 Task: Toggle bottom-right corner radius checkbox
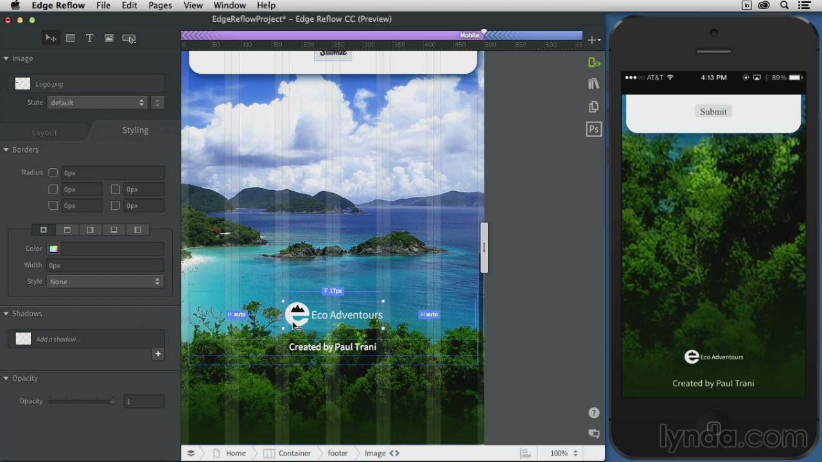pyautogui.click(x=116, y=205)
